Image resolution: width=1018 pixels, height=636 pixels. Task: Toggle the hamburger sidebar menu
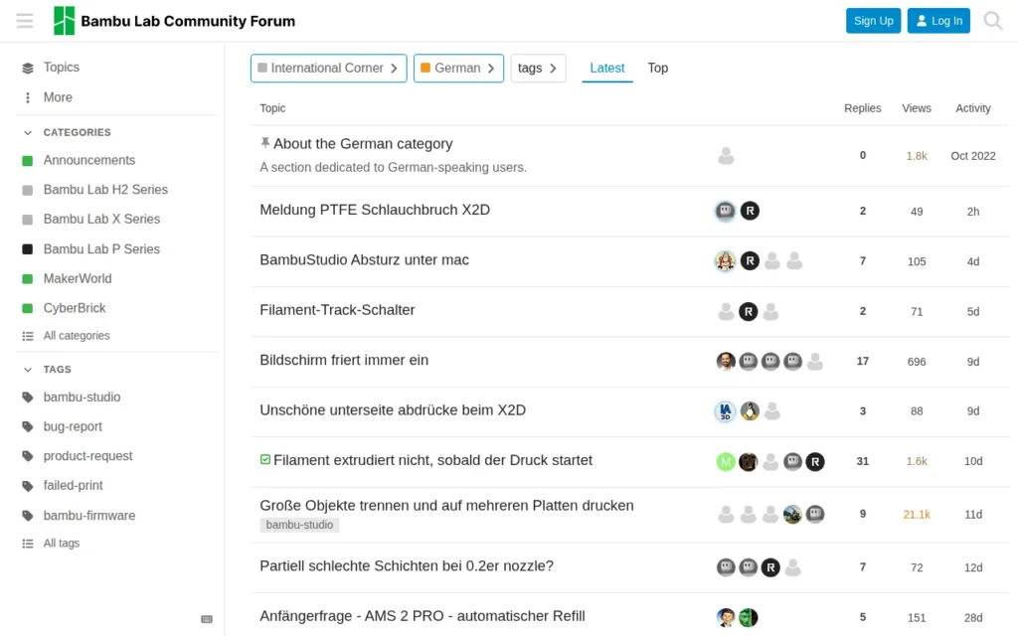25,21
